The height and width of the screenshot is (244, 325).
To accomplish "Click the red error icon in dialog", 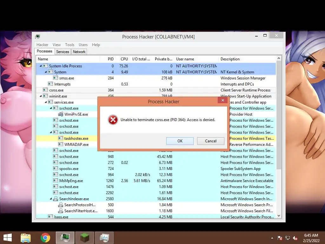I will (x=113, y=120).
